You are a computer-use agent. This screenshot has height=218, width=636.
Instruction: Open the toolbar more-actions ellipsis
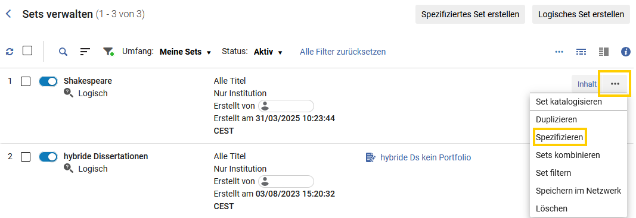coord(559,52)
